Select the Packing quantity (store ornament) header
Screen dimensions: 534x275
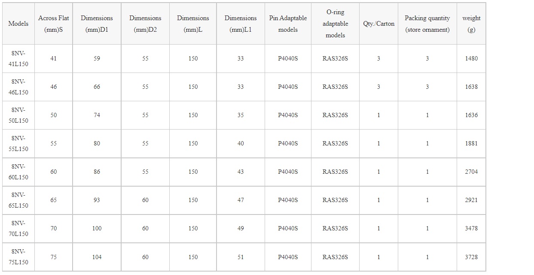tap(427, 24)
